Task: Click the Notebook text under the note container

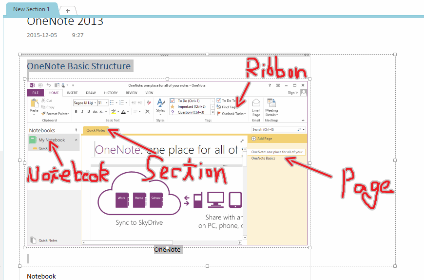Action: pos(41,276)
